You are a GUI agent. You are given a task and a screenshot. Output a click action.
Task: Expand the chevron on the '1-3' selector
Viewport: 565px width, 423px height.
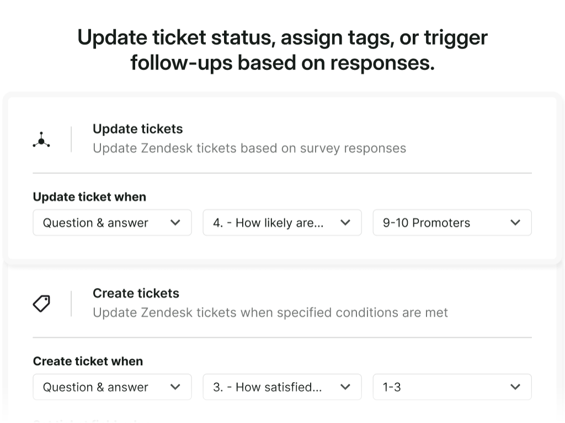(x=515, y=387)
